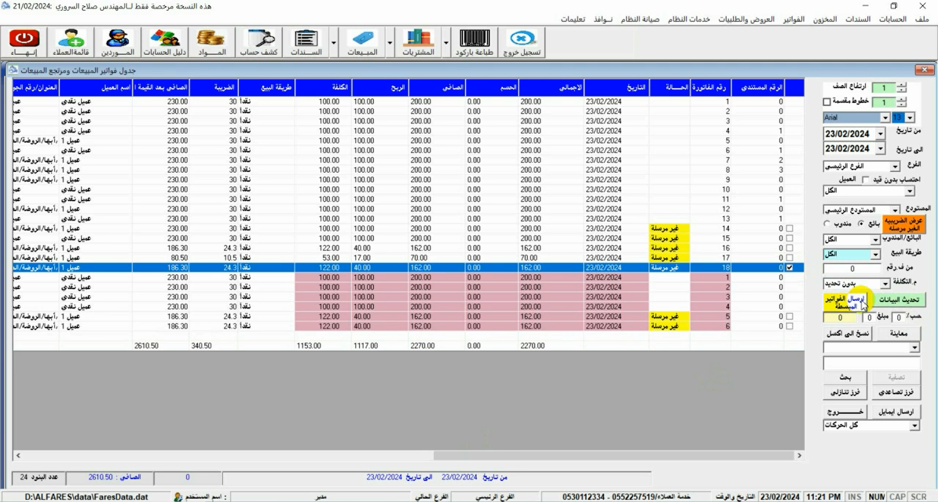Open the الحسابات menu
Viewport: 938px width, 502px height.
[893, 19]
